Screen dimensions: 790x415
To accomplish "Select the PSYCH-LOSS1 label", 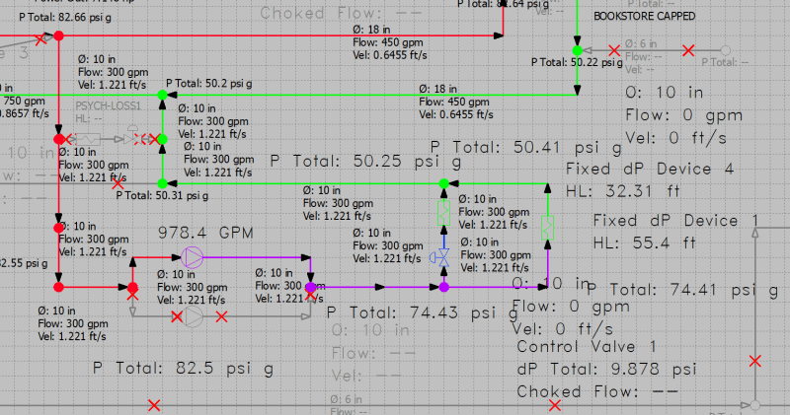I will point(109,106).
